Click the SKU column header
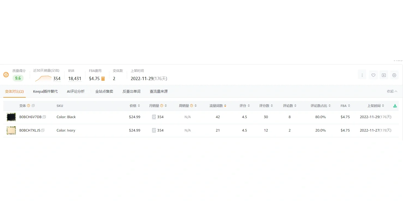Image resolution: width=403 pixels, height=201 pixels. 60,106
